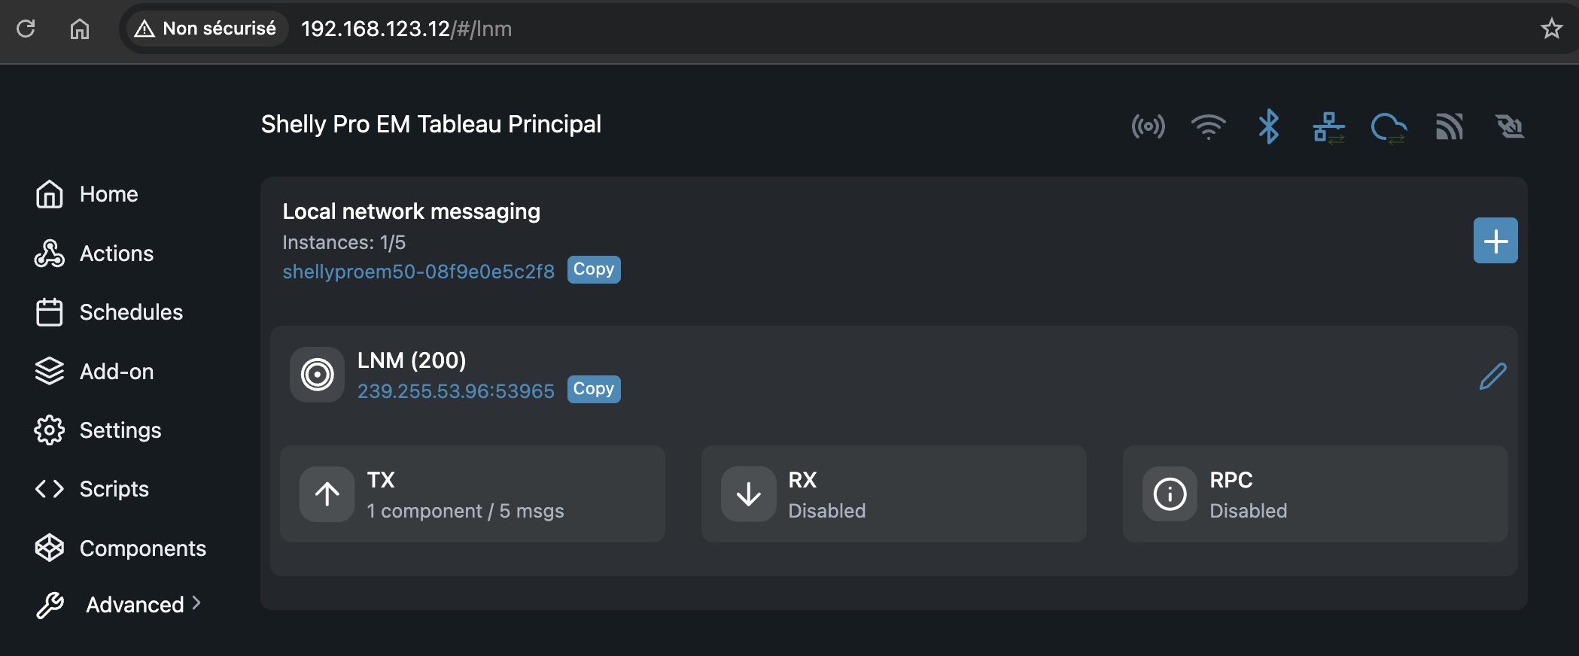Viewport: 1579px width, 656px height.
Task: Open the cloud connection icon
Action: pyautogui.click(x=1389, y=127)
